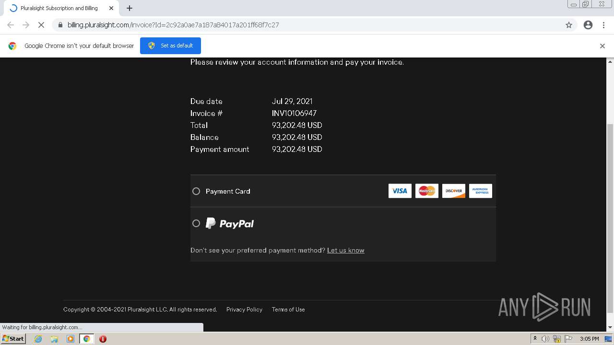614x345 pixels.
Task: Click the Visa card logo
Action: pyautogui.click(x=400, y=191)
